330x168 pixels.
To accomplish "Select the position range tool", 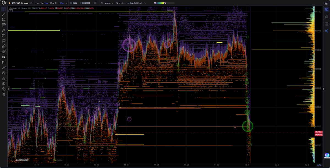I will pos(4,35).
